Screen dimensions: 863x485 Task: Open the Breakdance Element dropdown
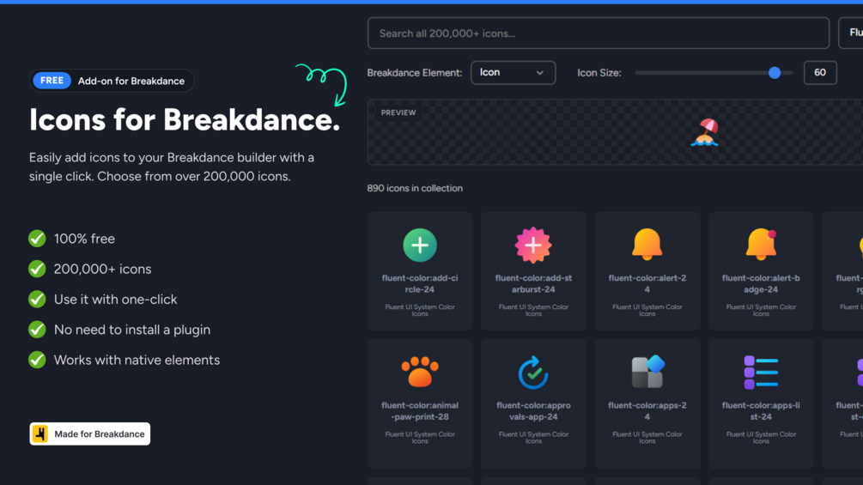pos(513,73)
